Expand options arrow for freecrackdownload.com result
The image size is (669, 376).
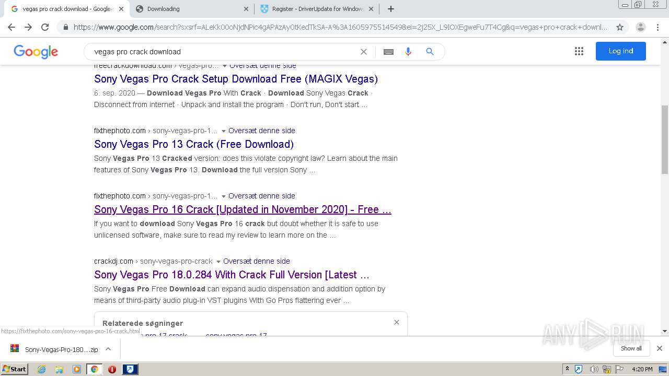[x=224, y=66]
